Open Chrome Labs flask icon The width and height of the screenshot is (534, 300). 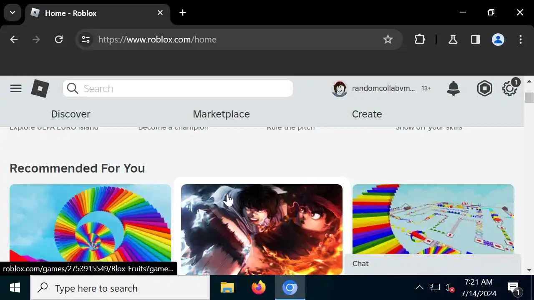[453, 40]
